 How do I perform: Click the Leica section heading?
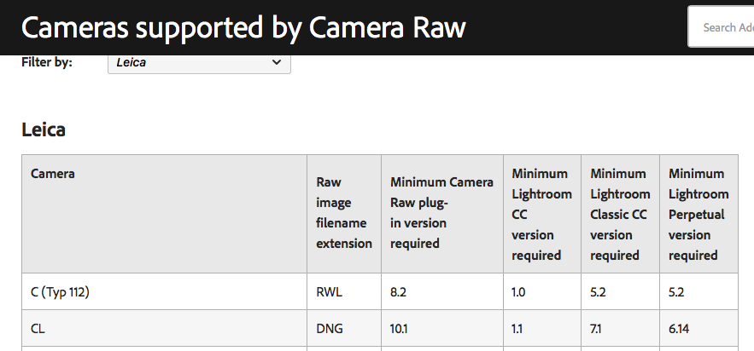pyautogui.click(x=44, y=129)
